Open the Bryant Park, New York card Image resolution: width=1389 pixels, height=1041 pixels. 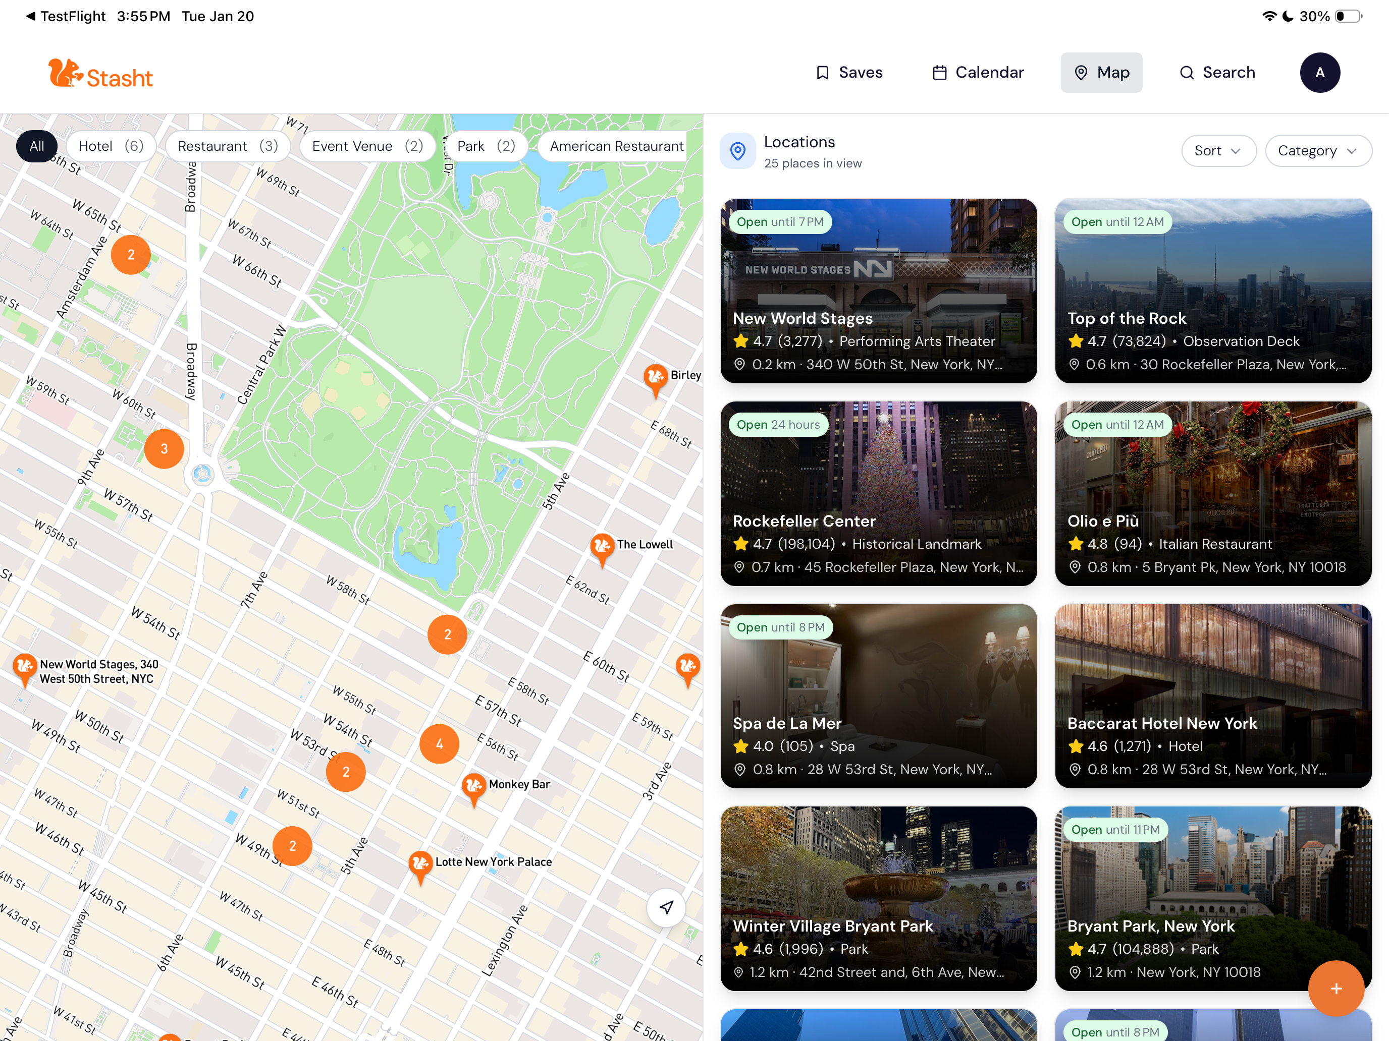coord(1213,899)
